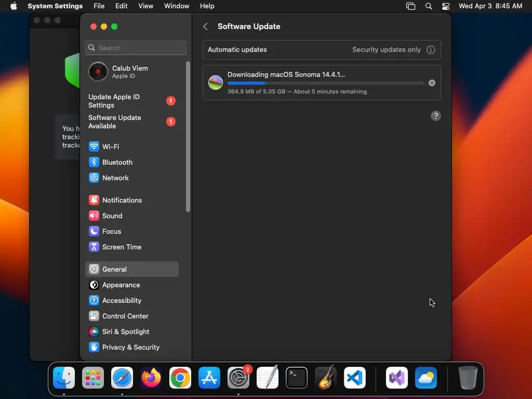Select Sound in sidebar
This screenshot has width=532, height=399.
click(x=131, y=216)
